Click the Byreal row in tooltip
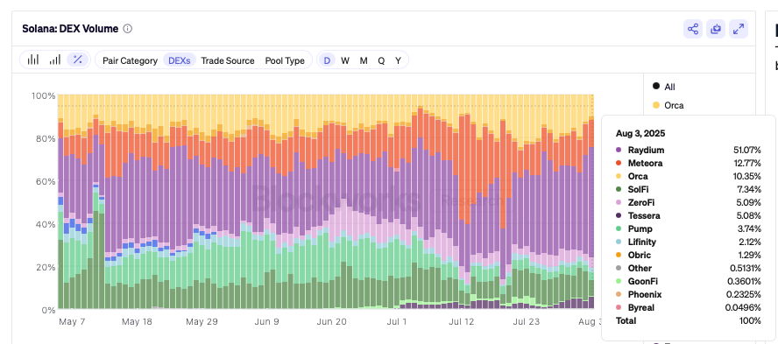This screenshot has height=344, width=778. pos(688,307)
